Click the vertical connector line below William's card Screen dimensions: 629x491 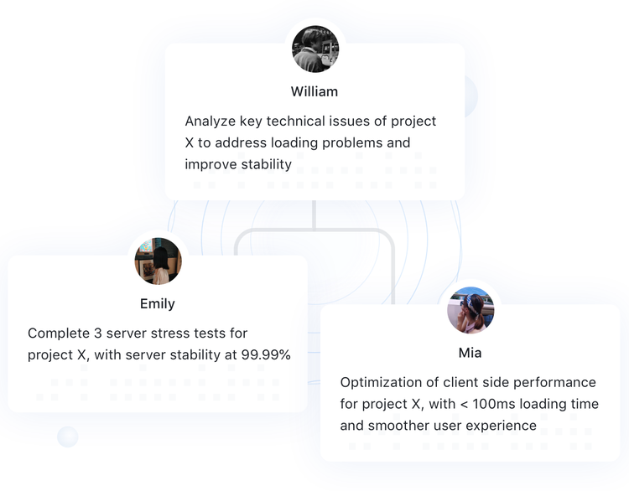point(314,214)
